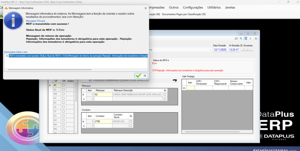Click the grayed user icon in MDF-e toolbar
Viewport: 300px width, 151px height.
pyautogui.click(x=250, y=38)
